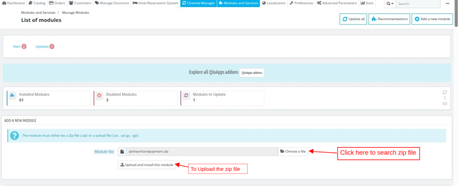Click the Manage Modules breadcrumb text

[x=75, y=13]
